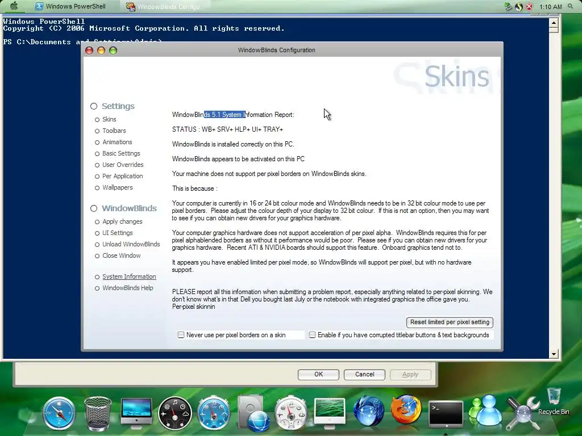Open the Skins settings page
Screen dimensions: 582x436
point(109,119)
